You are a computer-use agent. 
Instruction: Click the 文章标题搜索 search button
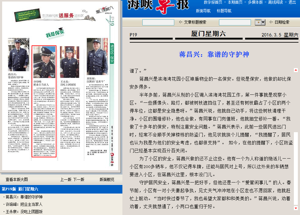point(192,22)
